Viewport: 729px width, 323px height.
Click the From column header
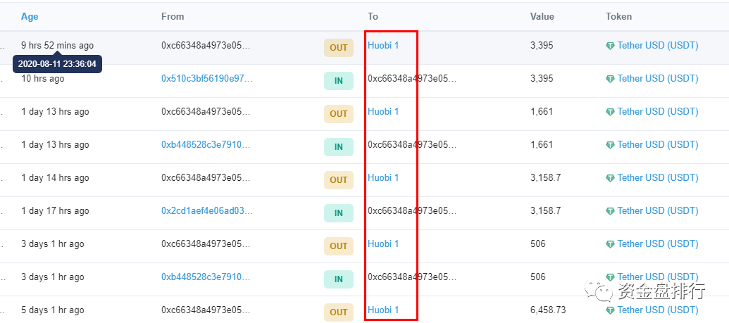coord(173,16)
